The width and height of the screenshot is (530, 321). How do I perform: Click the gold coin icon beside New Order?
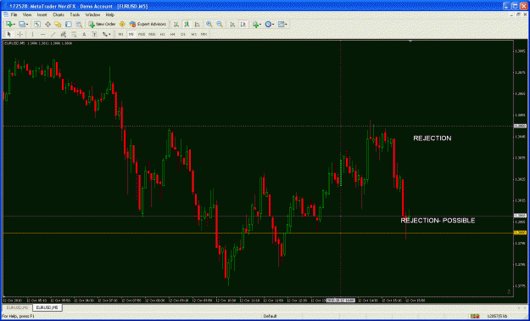pyautogui.click(x=122, y=25)
